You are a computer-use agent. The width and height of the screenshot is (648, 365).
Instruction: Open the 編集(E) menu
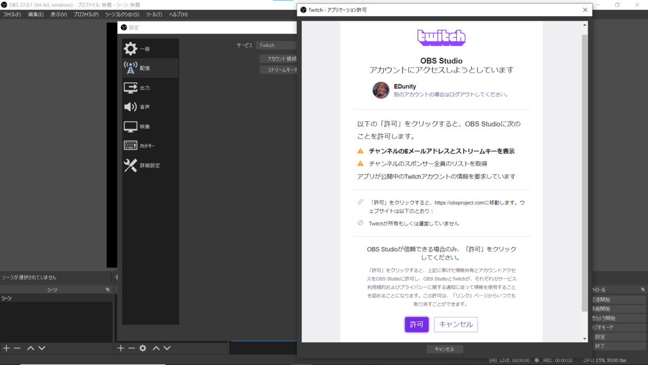click(36, 15)
